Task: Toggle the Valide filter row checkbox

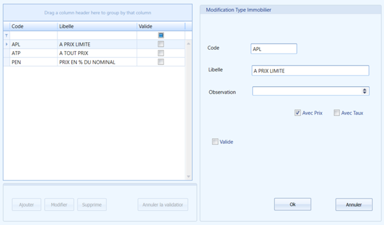Action: 161,36
